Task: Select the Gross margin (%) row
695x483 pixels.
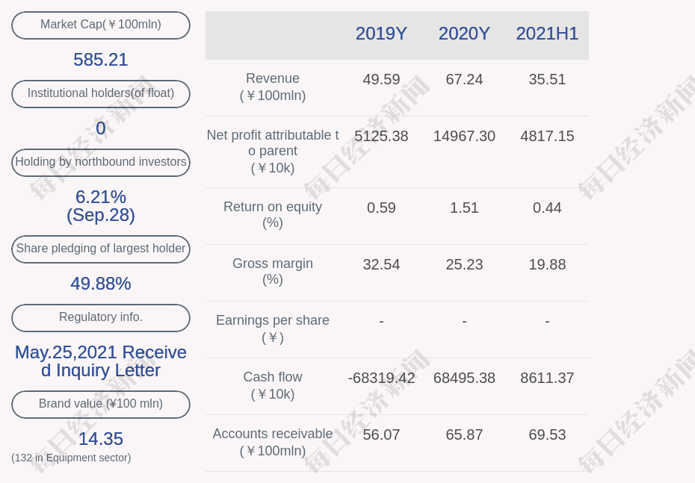Action: point(273,271)
